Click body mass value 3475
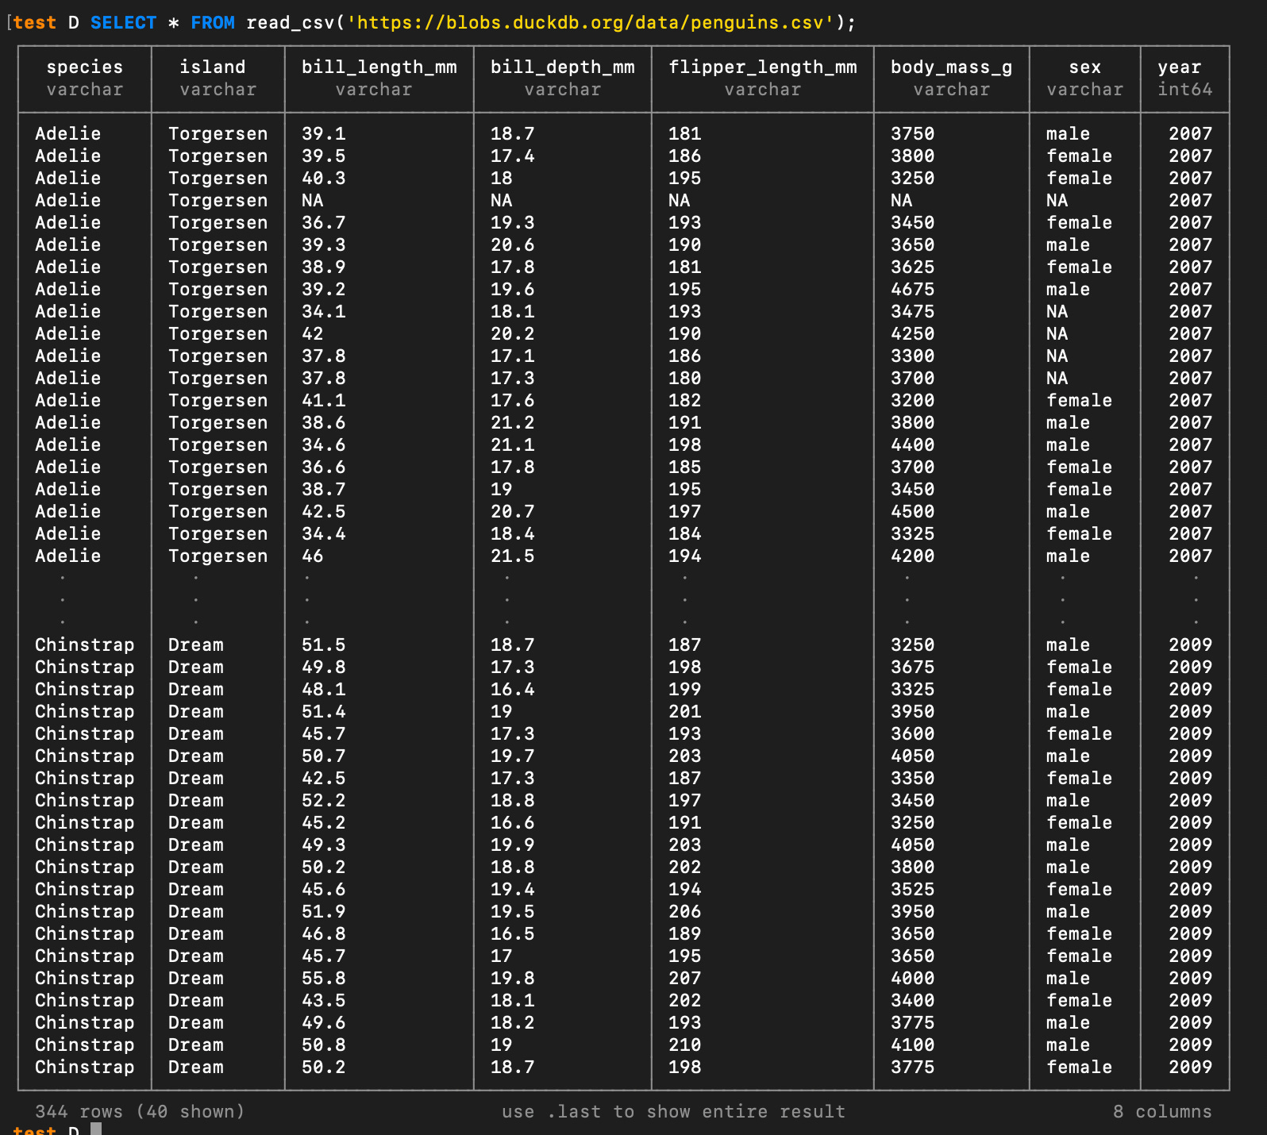Screen dimensions: 1267x1135 pos(913,311)
